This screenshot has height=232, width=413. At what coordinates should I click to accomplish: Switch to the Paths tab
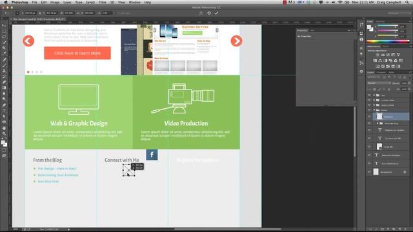pyautogui.click(x=392, y=72)
